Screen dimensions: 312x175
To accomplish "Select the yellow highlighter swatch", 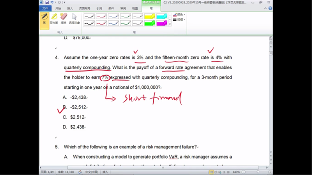I will pyautogui.click(x=150, y=16).
